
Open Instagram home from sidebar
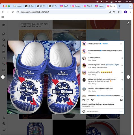coord(4,34)
